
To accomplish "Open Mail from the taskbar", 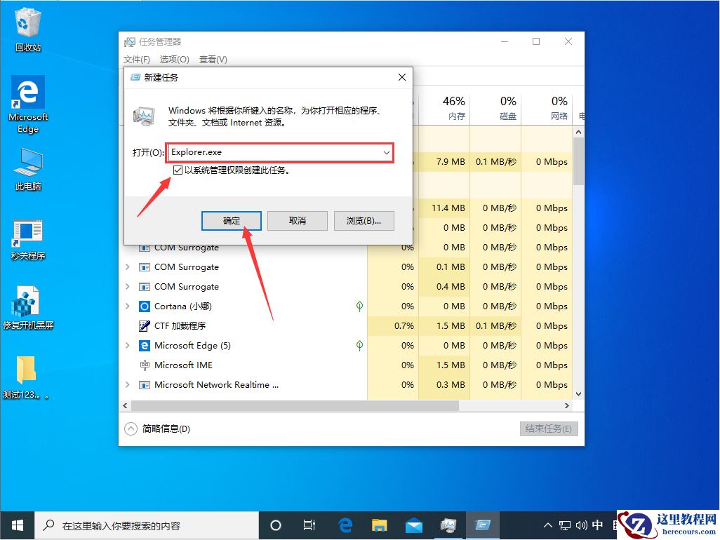I will 413,525.
